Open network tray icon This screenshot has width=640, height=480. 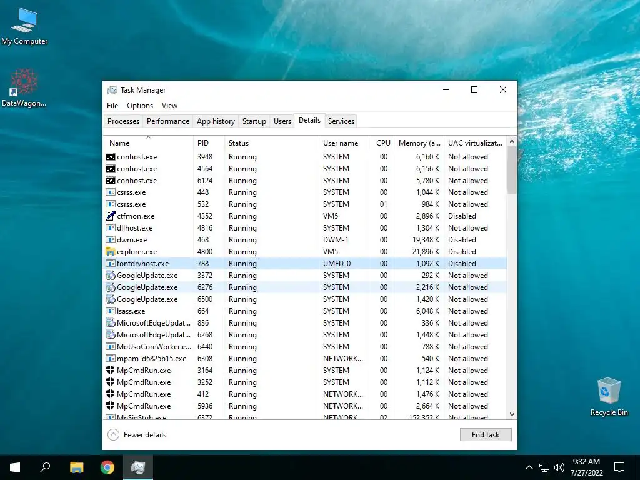[x=544, y=467]
